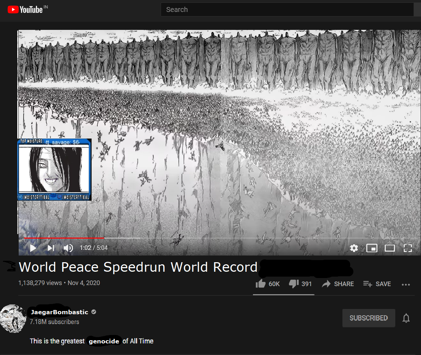Click the channel avatar picture
421x355 pixels.
click(x=13, y=318)
